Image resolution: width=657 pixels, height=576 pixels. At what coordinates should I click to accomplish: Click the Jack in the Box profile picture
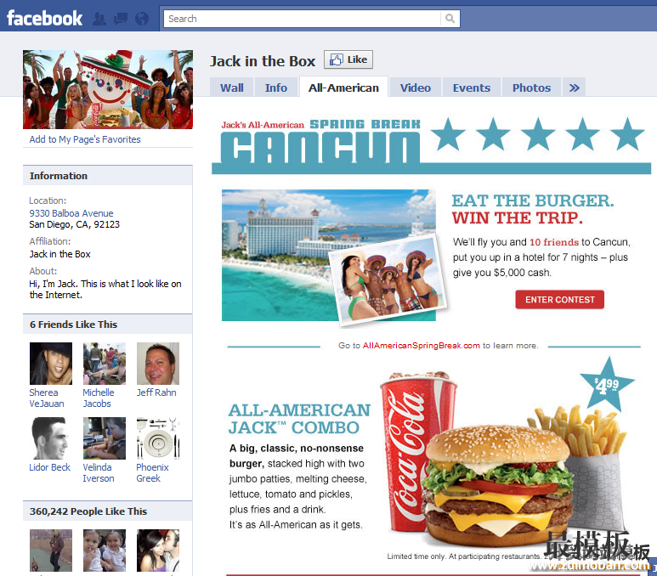coord(108,89)
